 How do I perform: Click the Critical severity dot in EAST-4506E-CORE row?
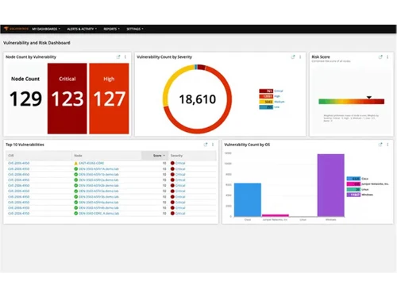pyautogui.click(x=172, y=163)
